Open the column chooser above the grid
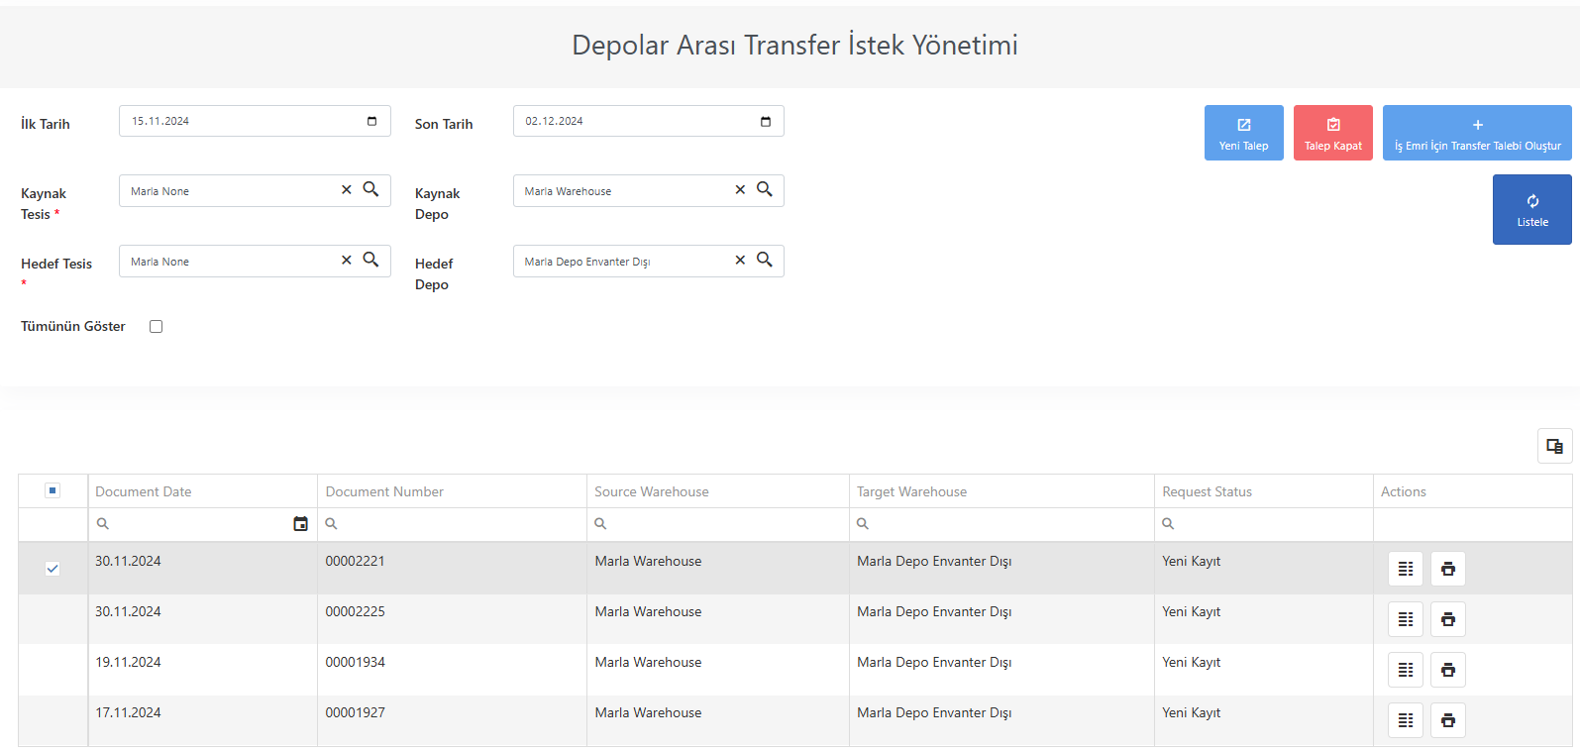 (x=1554, y=446)
